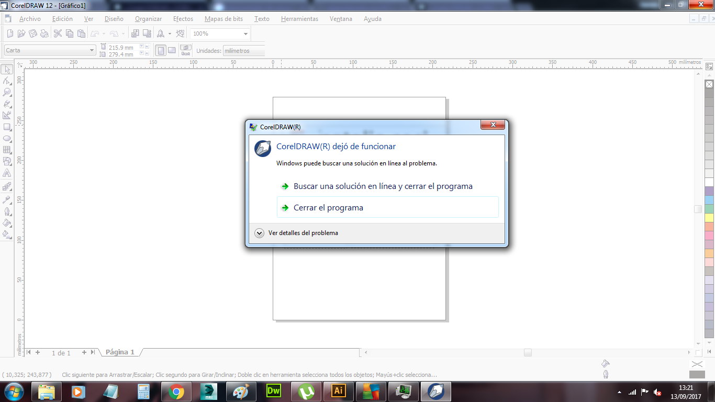Screen dimensions: 715x402
Task: Go to the first page arrow button
Action: 28,352
